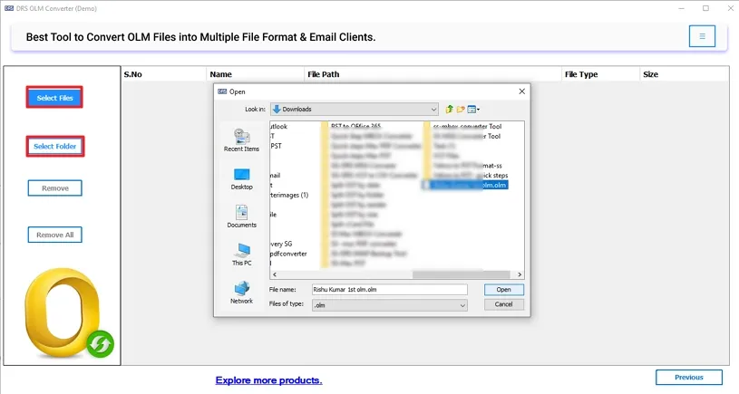Go to Recent Items in the sidebar
Screen dimensions: 739x394
click(241, 139)
